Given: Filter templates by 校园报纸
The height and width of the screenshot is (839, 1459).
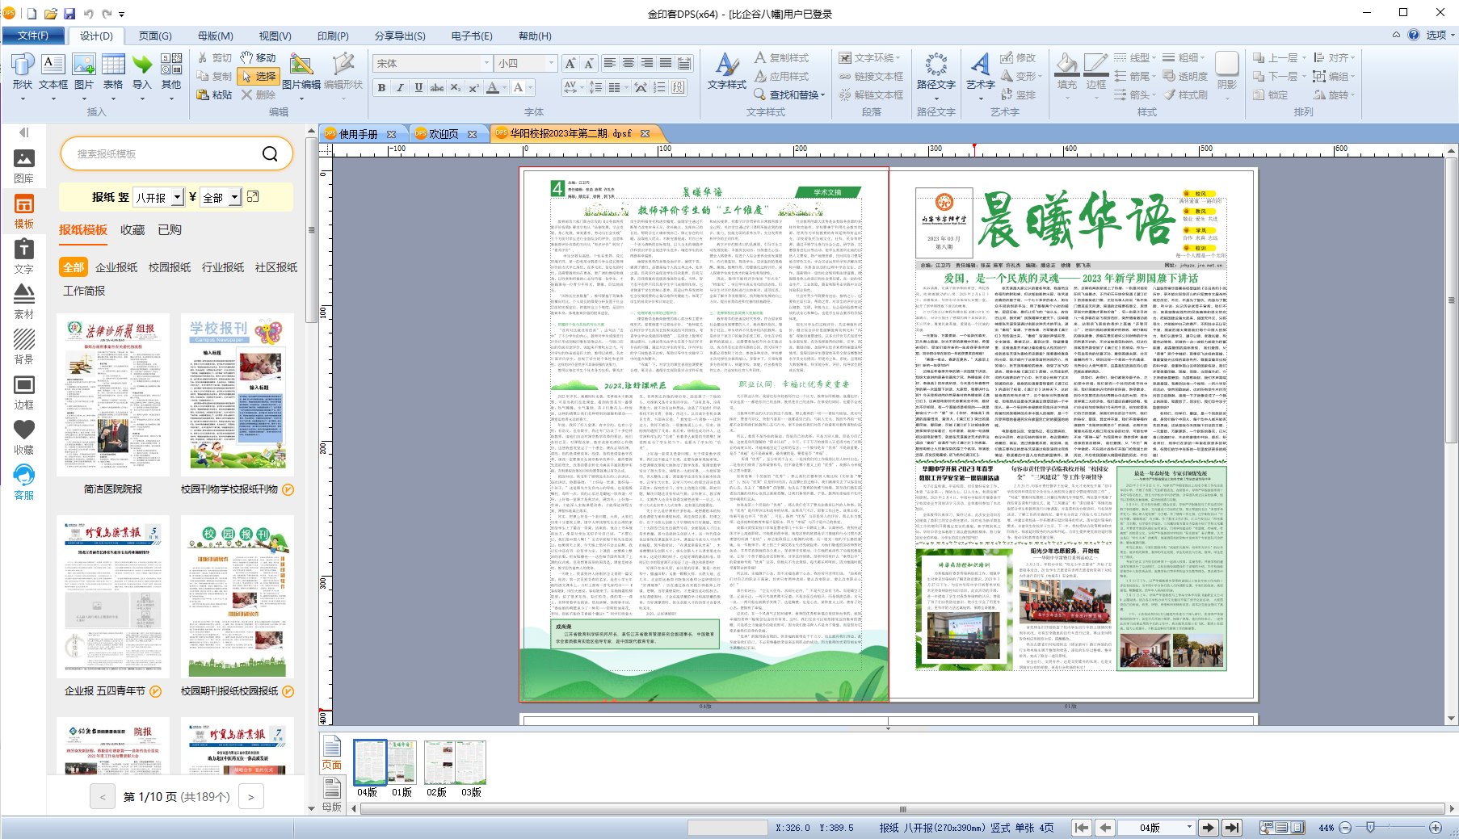Looking at the screenshot, I should click(170, 267).
